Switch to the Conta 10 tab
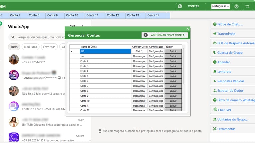 click(x=74, y=15)
